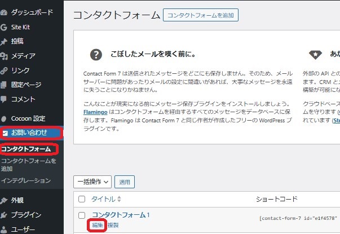Screen dimensions: 340x234
Task: Click 編集 link under コンタクトフォーム 1
Action: pos(98,226)
